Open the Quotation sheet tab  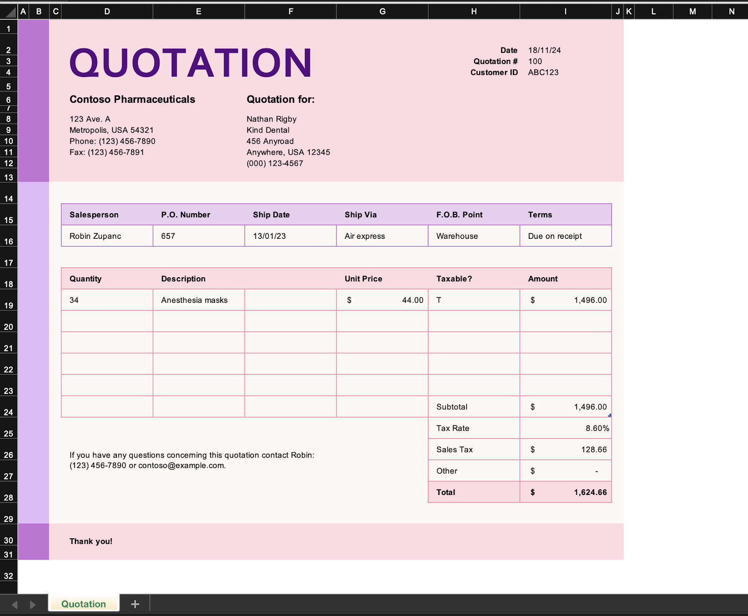point(84,604)
